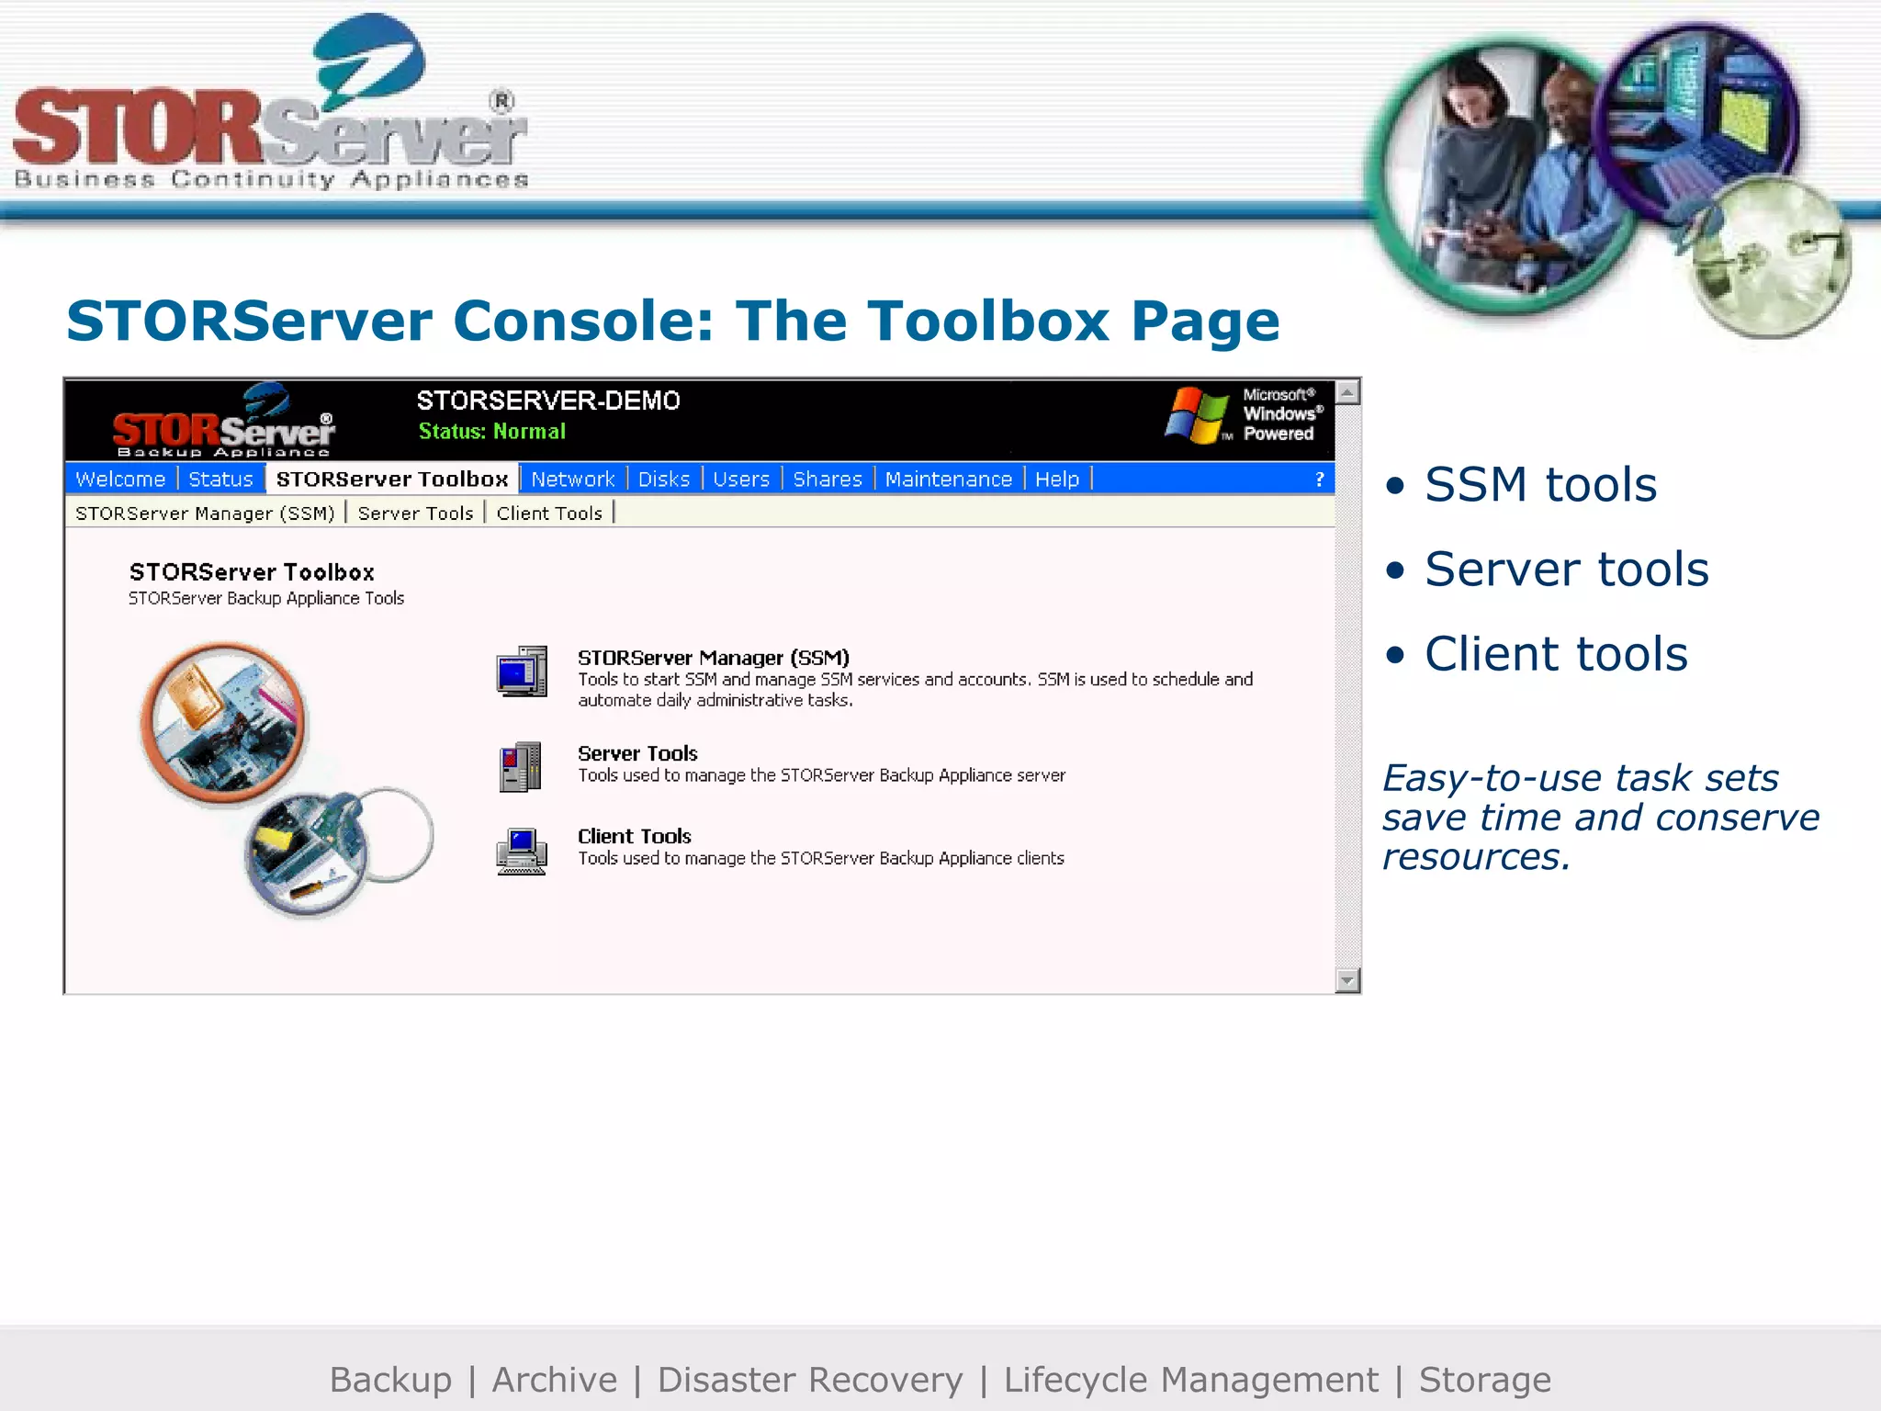Click the STORServer Manager (SSM) computer icon
Viewport: 1881px width, 1411px height.
pos(522,672)
